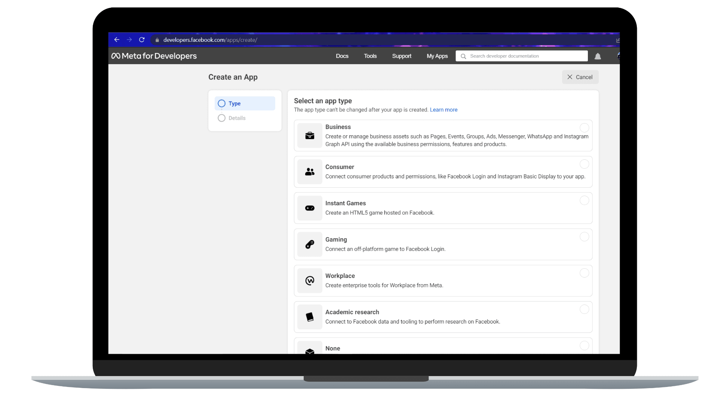Select the Consumer app type radio button
718x403 pixels.
pyautogui.click(x=584, y=164)
